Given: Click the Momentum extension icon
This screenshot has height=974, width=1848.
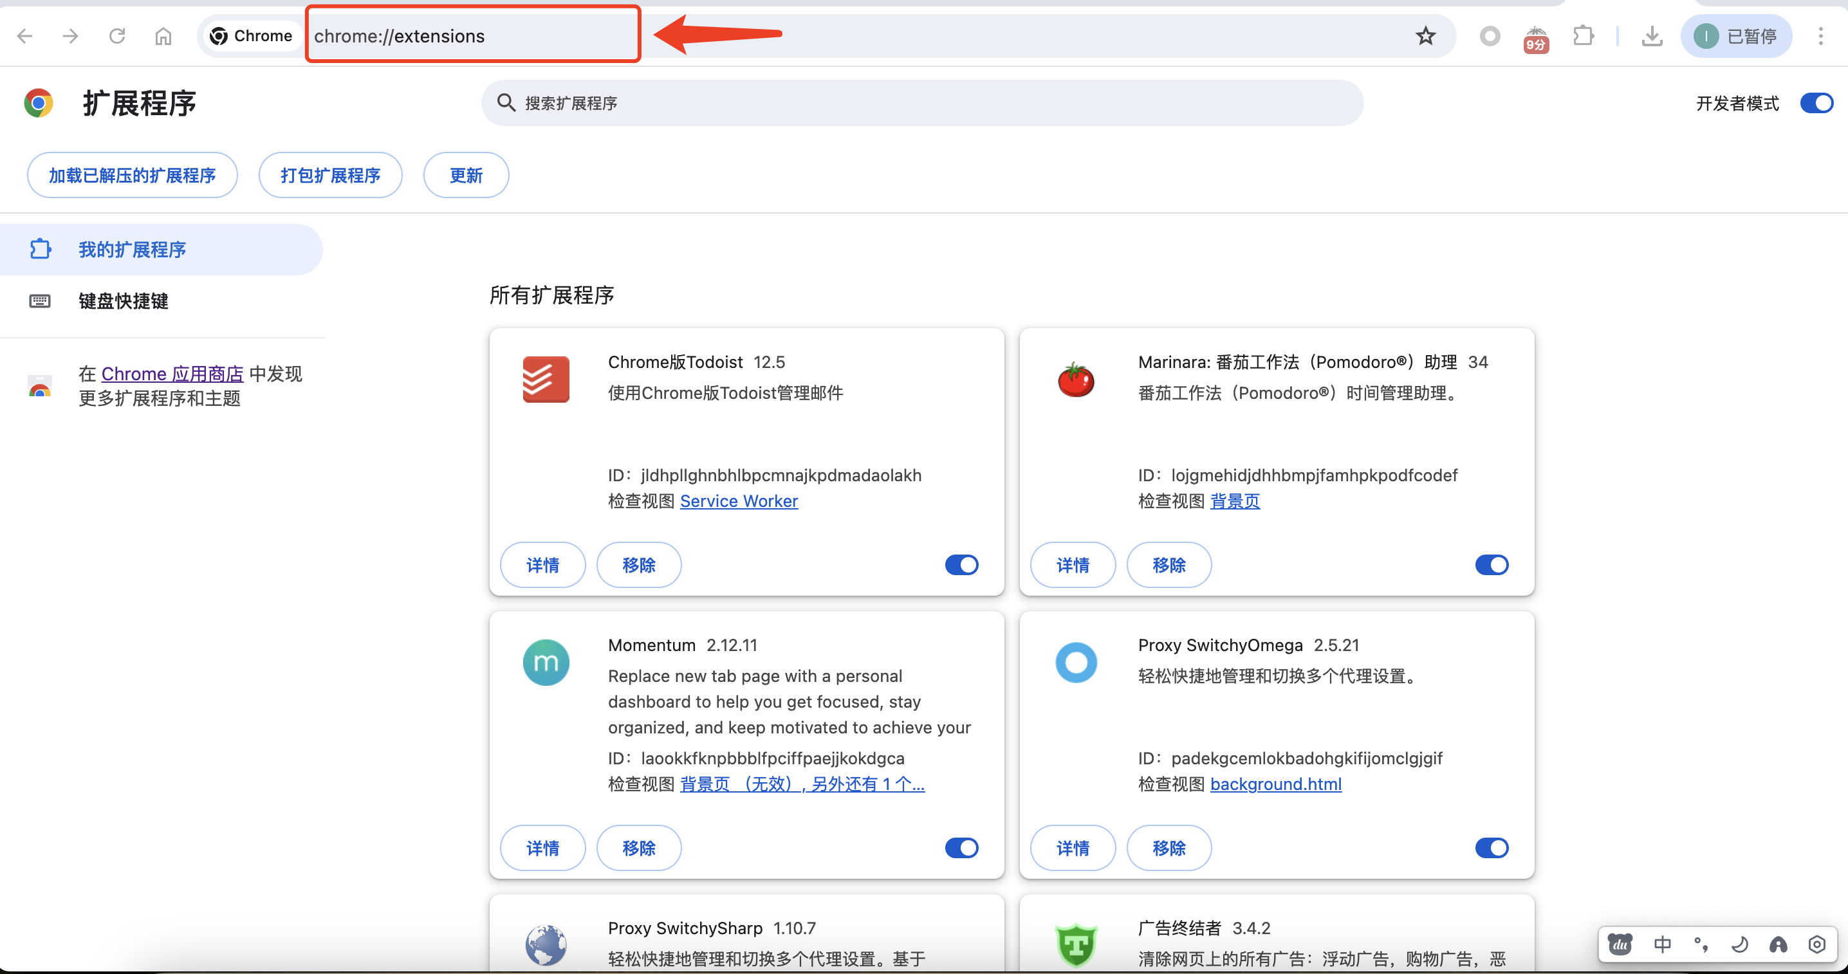Looking at the screenshot, I should (x=545, y=662).
